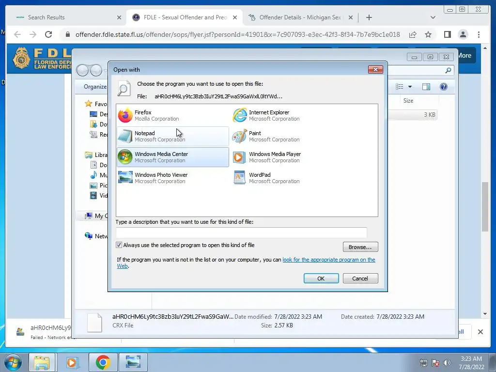Select Notepad as the program

coord(173,136)
